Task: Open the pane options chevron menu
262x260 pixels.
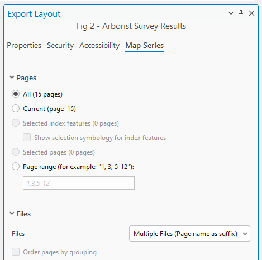Action: pos(231,13)
